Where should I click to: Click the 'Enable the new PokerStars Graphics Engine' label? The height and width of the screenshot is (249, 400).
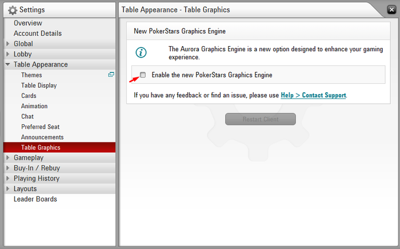click(x=212, y=75)
